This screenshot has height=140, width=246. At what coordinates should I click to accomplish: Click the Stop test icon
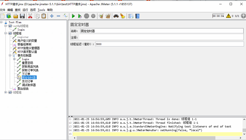(86, 16)
